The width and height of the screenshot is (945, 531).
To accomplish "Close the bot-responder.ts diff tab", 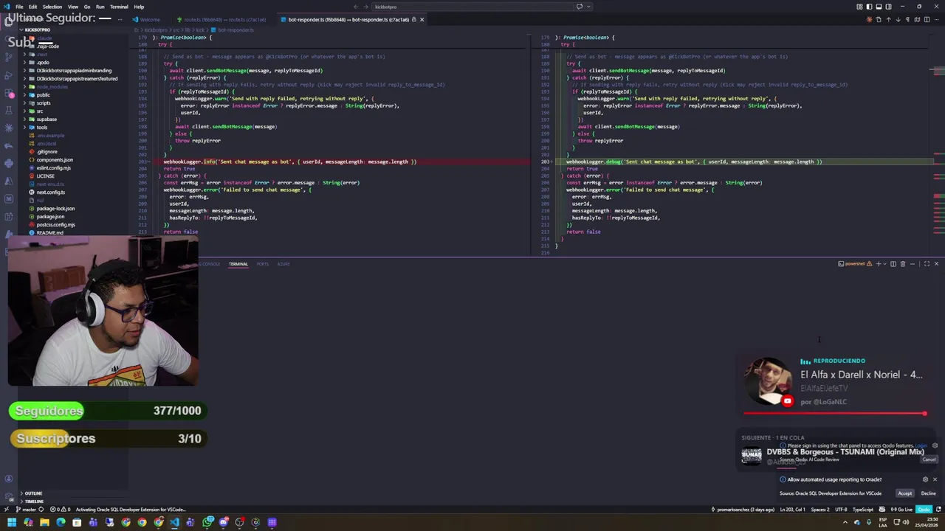I will click(422, 19).
